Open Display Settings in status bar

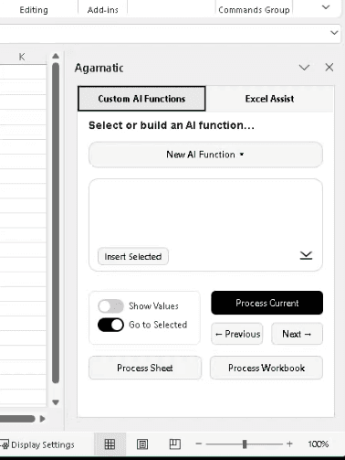click(x=37, y=444)
